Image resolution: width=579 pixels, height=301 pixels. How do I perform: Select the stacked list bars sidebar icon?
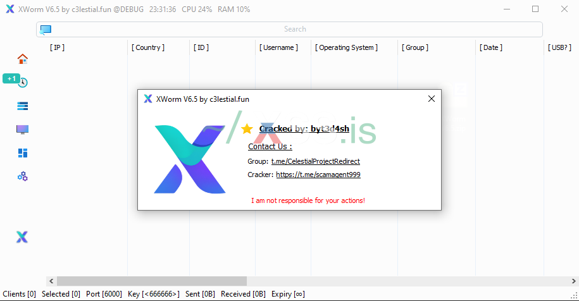pyautogui.click(x=23, y=106)
